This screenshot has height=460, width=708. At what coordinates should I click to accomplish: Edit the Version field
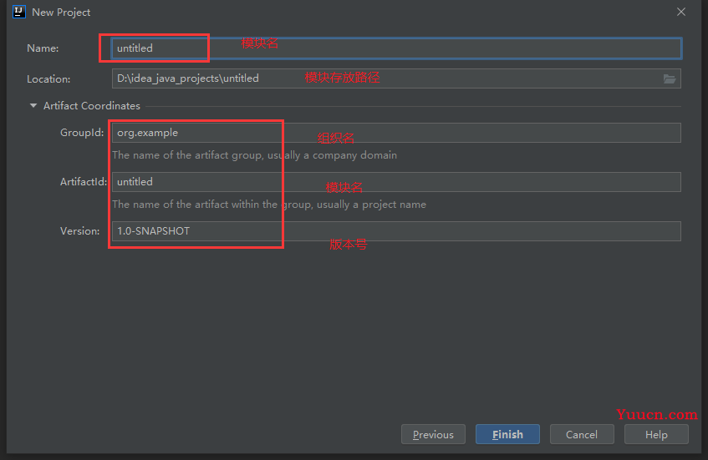pyautogui.click(x=396, y=231)
